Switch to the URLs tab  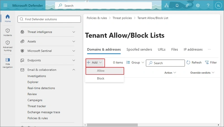point(161,49)
